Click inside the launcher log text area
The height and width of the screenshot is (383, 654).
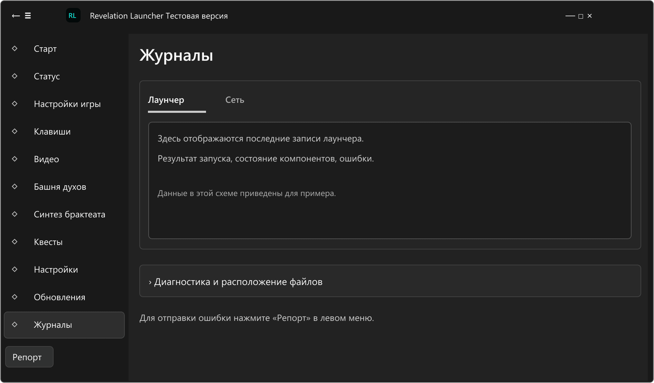click(390, 180)
